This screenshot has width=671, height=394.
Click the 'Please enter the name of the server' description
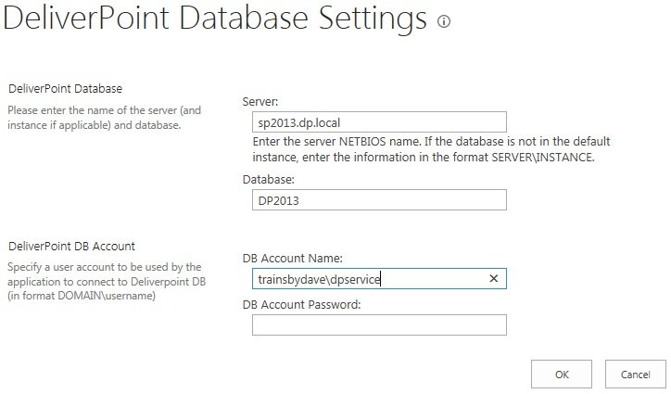tap(105, 118)
